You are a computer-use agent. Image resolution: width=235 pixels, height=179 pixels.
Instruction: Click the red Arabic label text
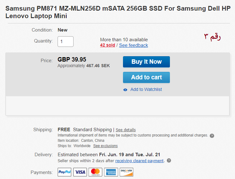[212, 37]
